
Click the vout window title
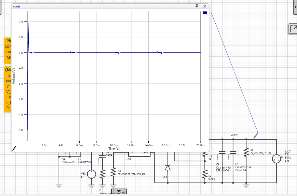coord(17,6)
